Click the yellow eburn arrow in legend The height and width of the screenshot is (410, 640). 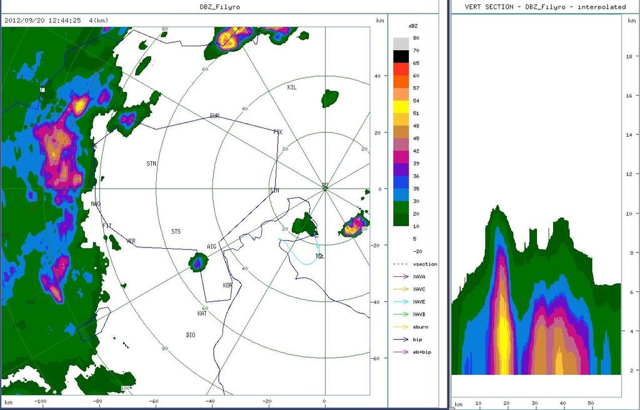point(401,327)
